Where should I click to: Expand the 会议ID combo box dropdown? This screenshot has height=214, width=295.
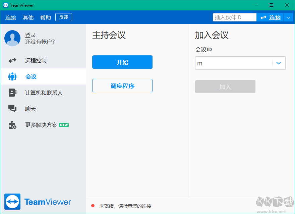coord(278,63)
